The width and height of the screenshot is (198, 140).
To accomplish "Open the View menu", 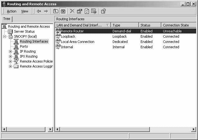I will click(x=25, y=11).
